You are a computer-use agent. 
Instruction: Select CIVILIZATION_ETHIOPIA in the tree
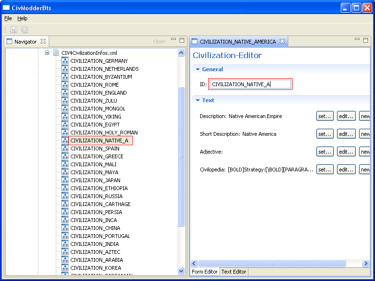tap(99, 188)
